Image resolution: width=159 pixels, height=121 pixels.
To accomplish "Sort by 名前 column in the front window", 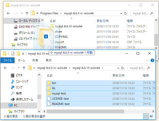I will 50,75.
